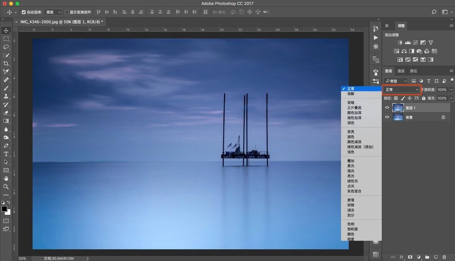Open the 不透明度 opacity dropdown arrow
The height and width of the screenshot is (261, 455).
451,90
